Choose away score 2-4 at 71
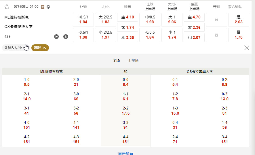 pos(175,139)
